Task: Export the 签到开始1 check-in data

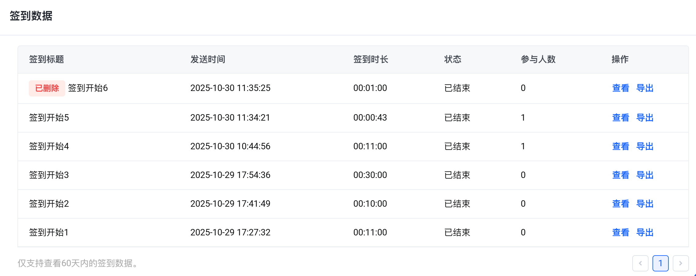Action: (645, 232)
